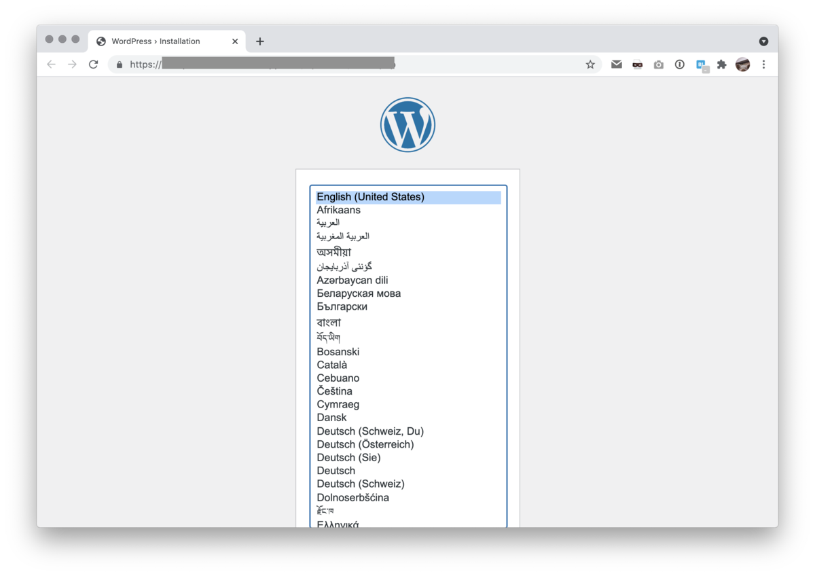Select Cebuano language

[408, 378]
